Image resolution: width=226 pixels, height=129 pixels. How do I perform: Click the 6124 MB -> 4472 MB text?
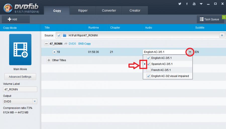pyautogui.click(x=16, y=112)
